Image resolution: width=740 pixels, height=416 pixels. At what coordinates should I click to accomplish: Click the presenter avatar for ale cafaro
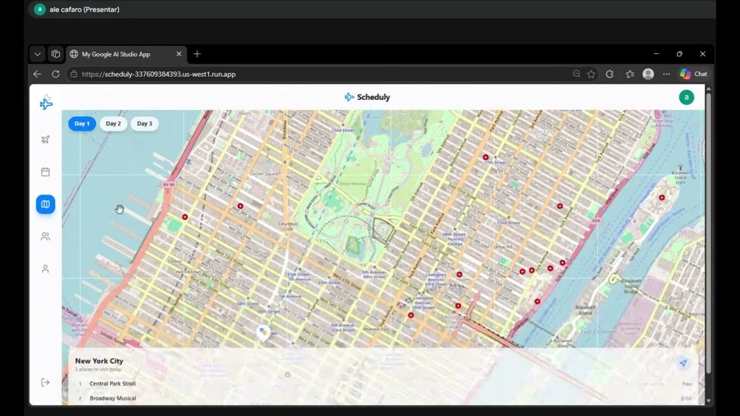[40, 9]
